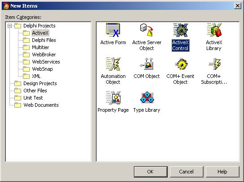Open Help for New Items dialog
This screenshot has height=182, width=244.
click(222, 172)
